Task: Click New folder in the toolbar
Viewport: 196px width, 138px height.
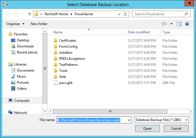Action: pos(39,24)
